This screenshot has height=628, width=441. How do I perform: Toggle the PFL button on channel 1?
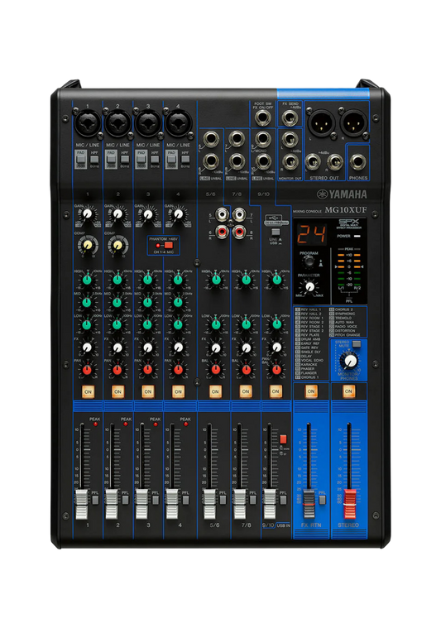95,500
